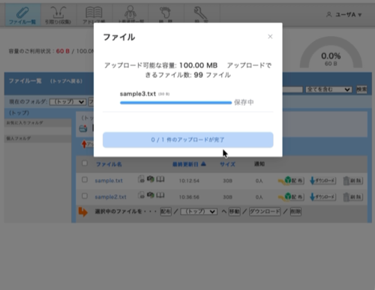
Task: Click the first file icon for sample.txt
Action: click(141, 179)
